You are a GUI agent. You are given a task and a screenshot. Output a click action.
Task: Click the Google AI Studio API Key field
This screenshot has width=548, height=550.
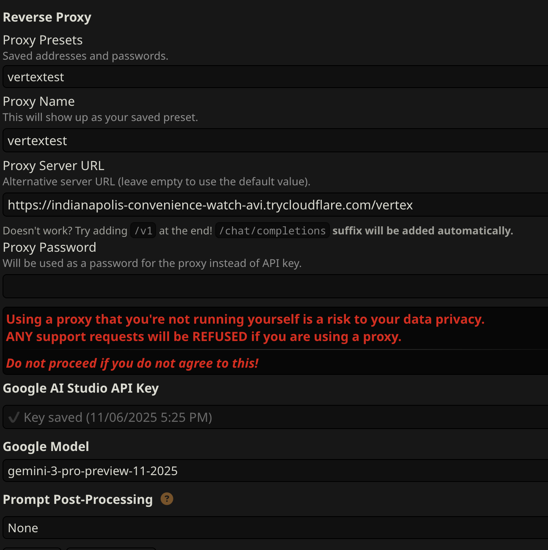[275, 418]
